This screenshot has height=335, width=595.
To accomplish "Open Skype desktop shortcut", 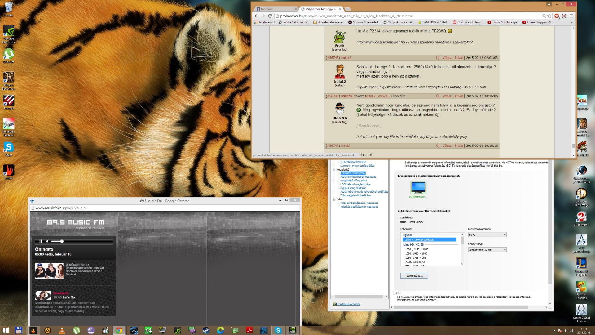I will [x=9, y=148].
